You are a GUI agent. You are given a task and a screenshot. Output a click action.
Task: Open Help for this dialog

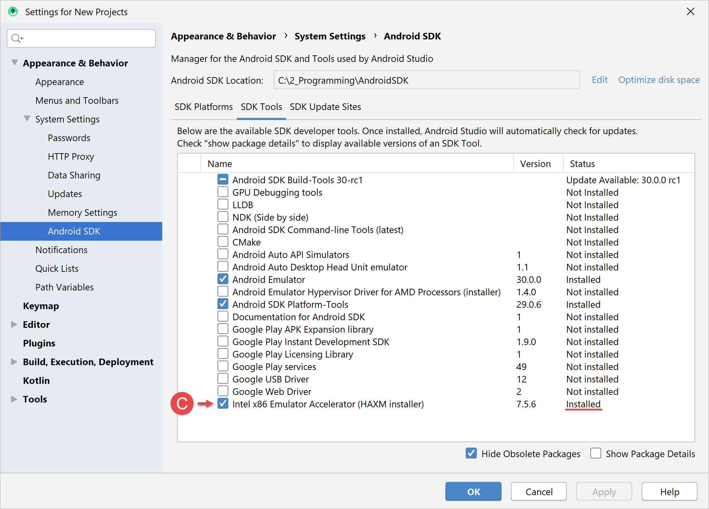(x=670, y=492)
